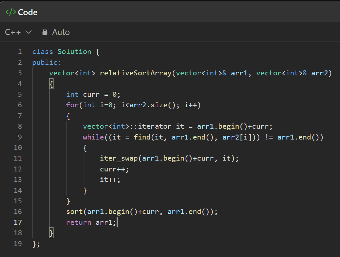
Task: Select the Code panel tab label
Action: tap(28, 12)
